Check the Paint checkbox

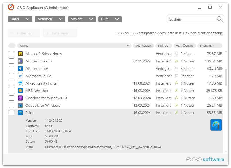click(x=12, y=113)
